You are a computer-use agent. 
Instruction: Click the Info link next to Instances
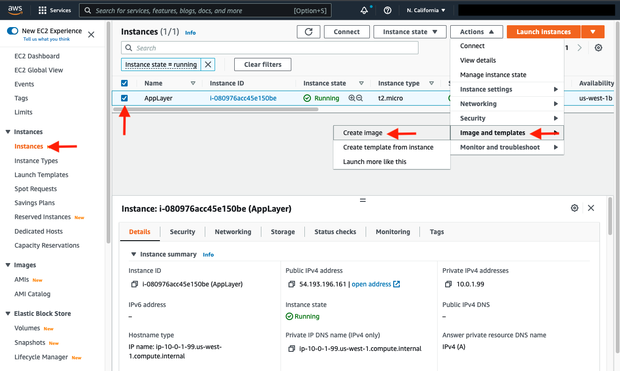point(190,33)
